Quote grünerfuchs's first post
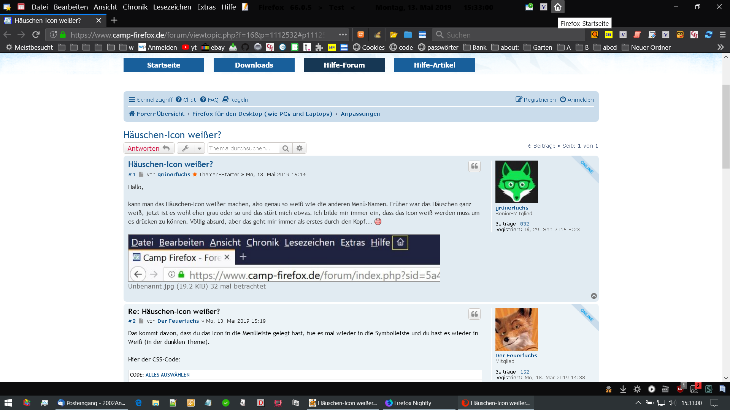Image resolution: width=730 pixels, height=410 pixels. [474, 166]
